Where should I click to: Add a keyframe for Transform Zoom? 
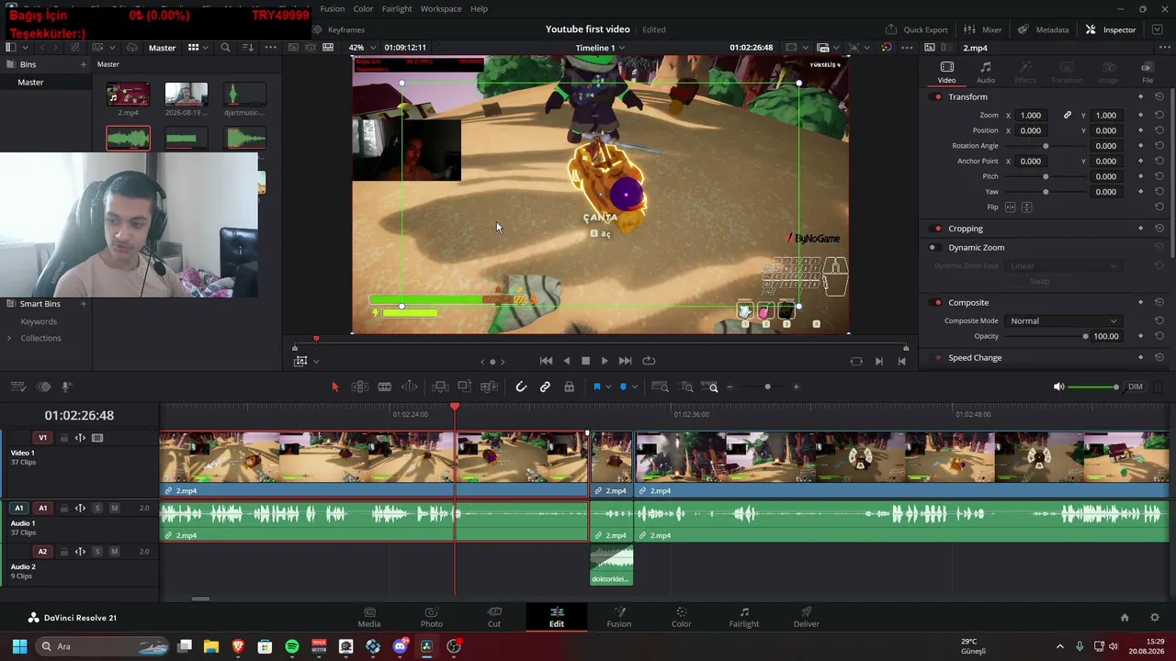point(1141,115)
